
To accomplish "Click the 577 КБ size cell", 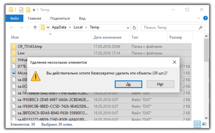I will tap(185, 67).
